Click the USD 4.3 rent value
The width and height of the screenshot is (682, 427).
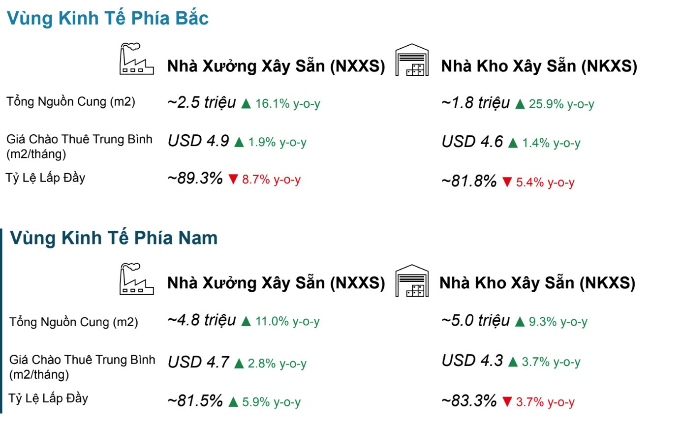(x=472, y=361)
